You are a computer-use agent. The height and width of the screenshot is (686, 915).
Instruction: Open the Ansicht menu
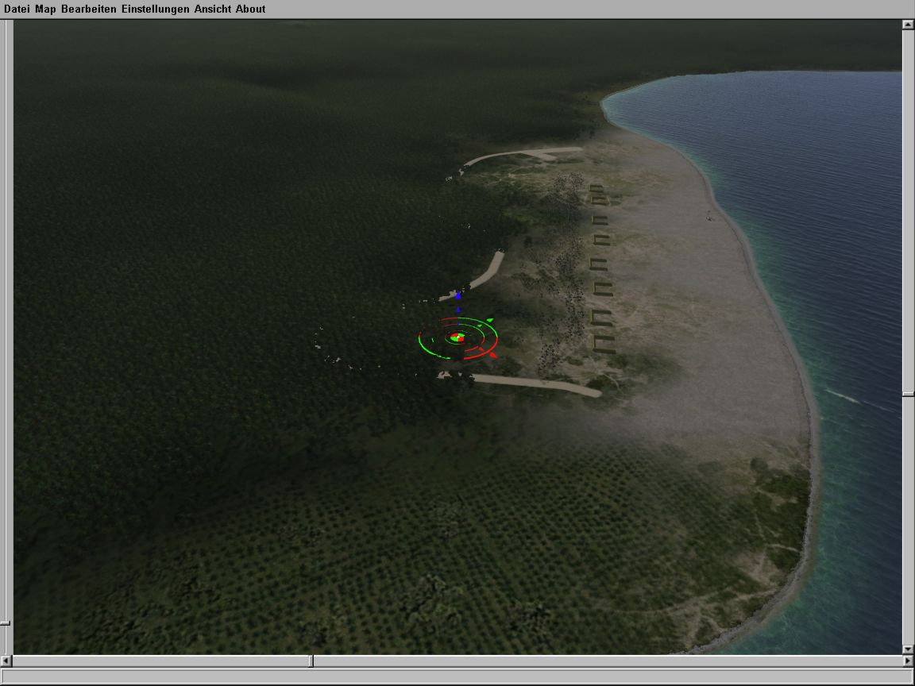[x=212, y=9]
